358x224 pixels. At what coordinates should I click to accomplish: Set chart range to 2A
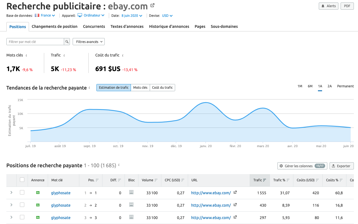click(330, 86)
